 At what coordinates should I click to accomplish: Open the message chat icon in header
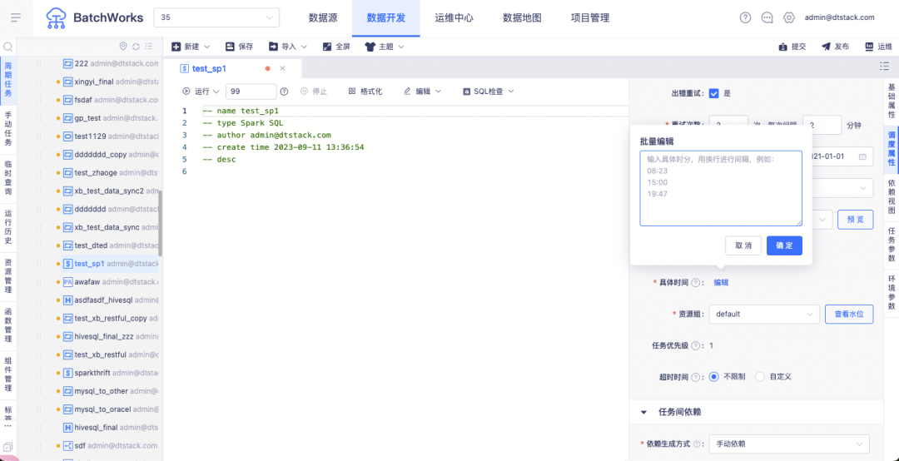767,17
